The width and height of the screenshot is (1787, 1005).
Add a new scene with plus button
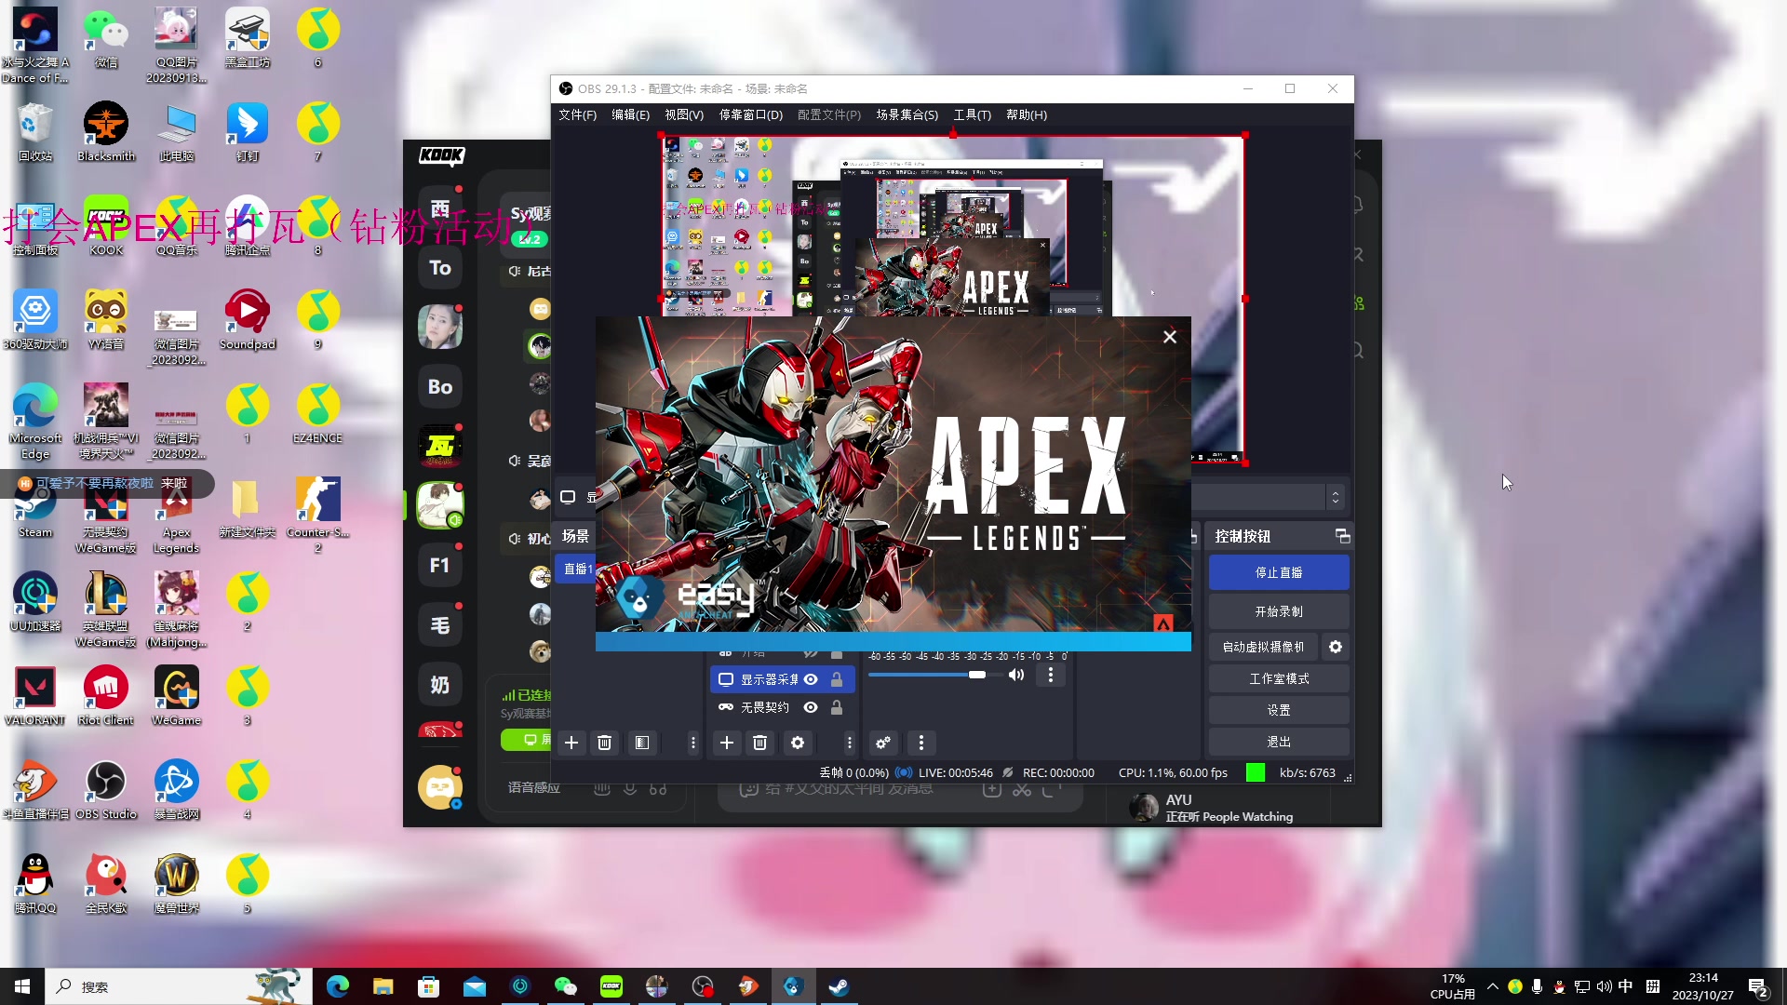[x=571, y=743]
